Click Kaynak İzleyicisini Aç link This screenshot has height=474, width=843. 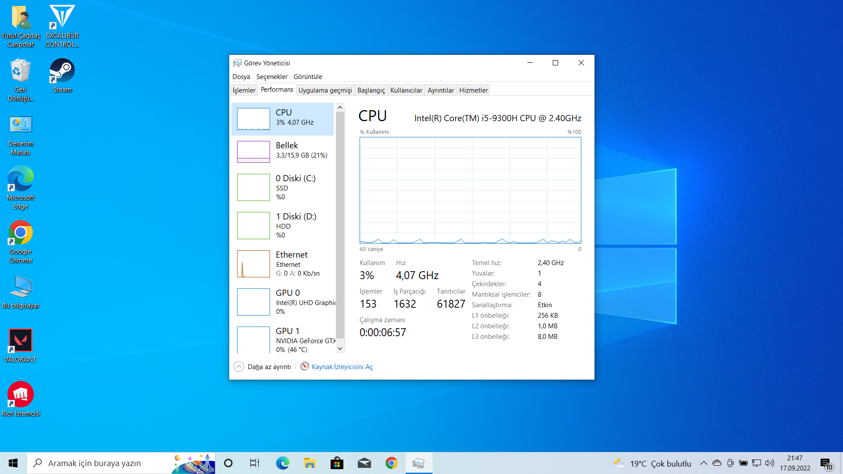(342, 367)
